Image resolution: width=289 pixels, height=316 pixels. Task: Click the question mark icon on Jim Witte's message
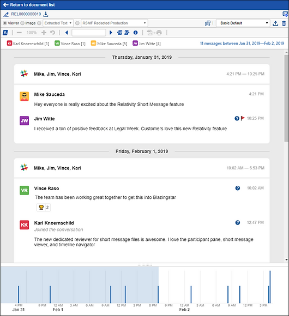tap(237, 118)
